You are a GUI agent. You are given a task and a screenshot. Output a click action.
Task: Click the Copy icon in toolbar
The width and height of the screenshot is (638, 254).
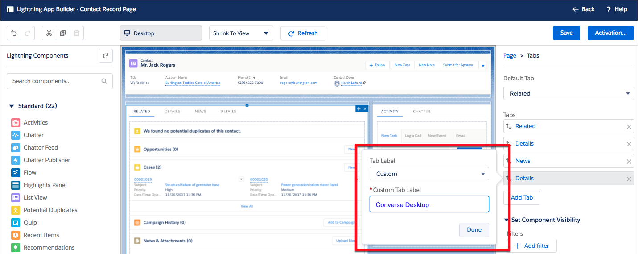coord(63,33)
